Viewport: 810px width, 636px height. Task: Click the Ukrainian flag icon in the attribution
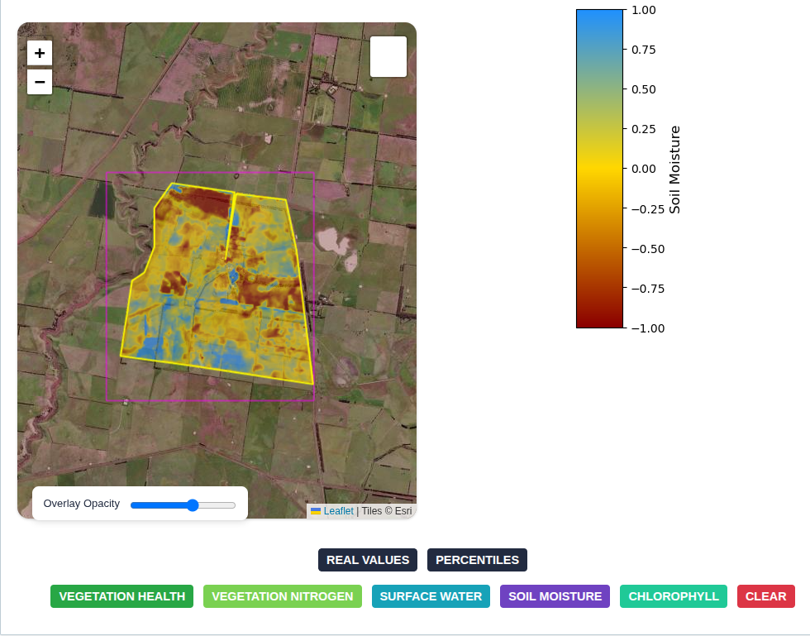point(317,510)
